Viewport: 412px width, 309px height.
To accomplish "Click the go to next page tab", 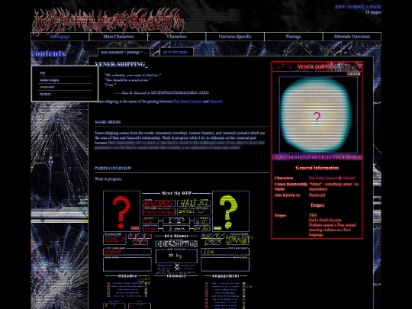I will click(176, 52).
